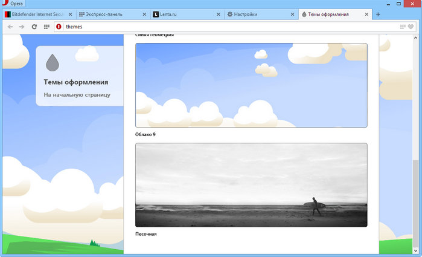This screenshot has height=257, width=422.
Task: Click the vertical scrollbar thumb
Action: [x=415, y=204]
